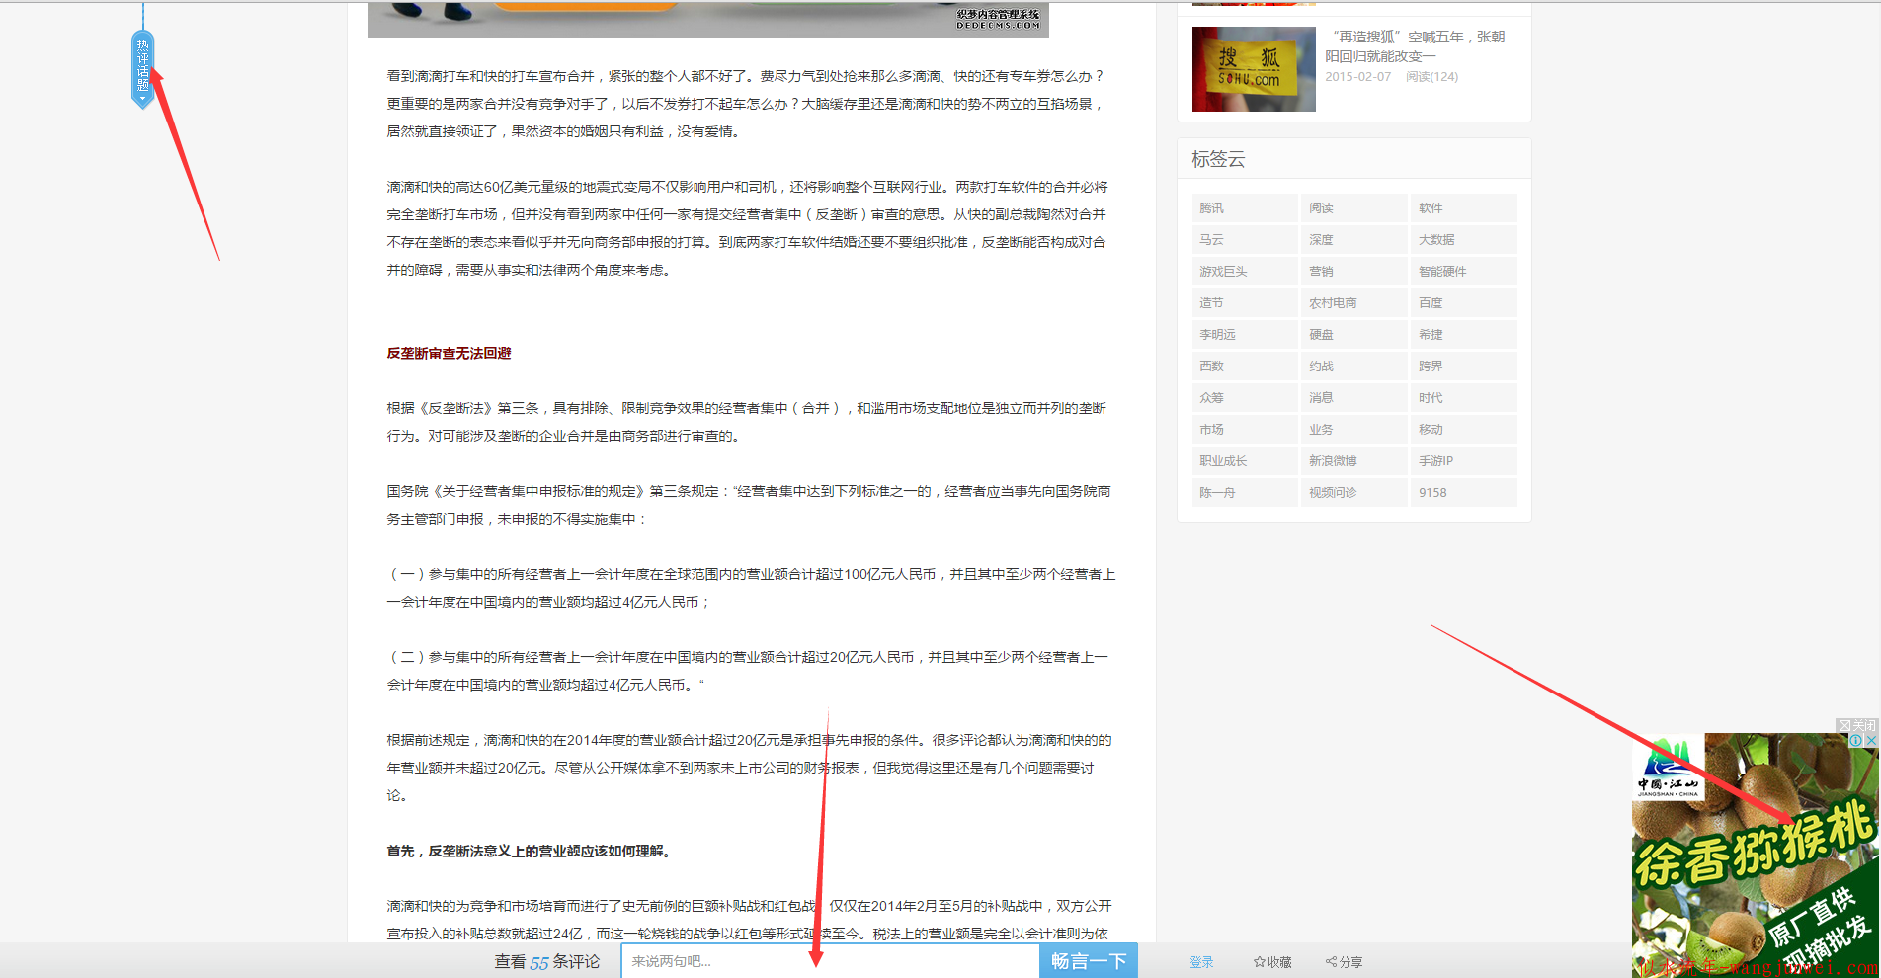Select the 造节 tag
Viewport: 1881px width, 978px height.
tap(1245, 302)
